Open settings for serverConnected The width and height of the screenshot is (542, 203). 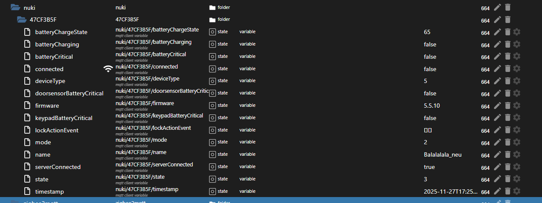coord(517,167)
